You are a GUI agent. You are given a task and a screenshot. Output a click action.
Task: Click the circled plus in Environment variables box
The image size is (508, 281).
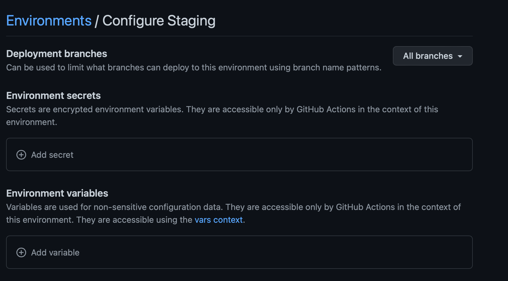(21, 252)
